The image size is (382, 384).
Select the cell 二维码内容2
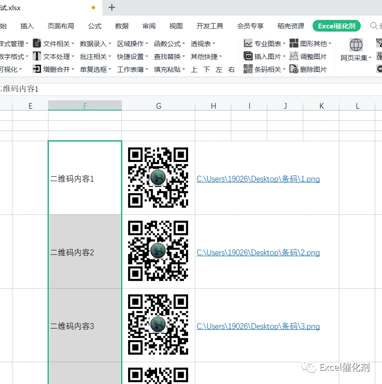(x=85, y=252)
